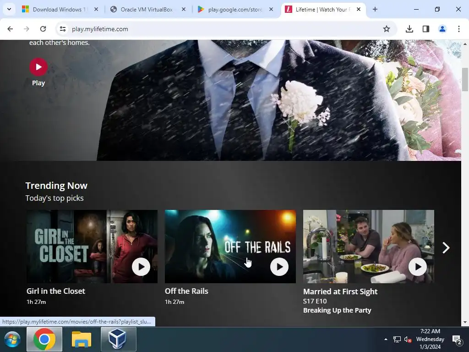The height and width of the screenshot is (352, 469).
Task: Click scrollbar down arrow
Action: (x=465, y=322)
